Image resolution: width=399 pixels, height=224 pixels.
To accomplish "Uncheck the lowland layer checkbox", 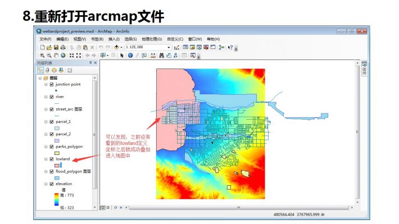I will tap(52, 159).
